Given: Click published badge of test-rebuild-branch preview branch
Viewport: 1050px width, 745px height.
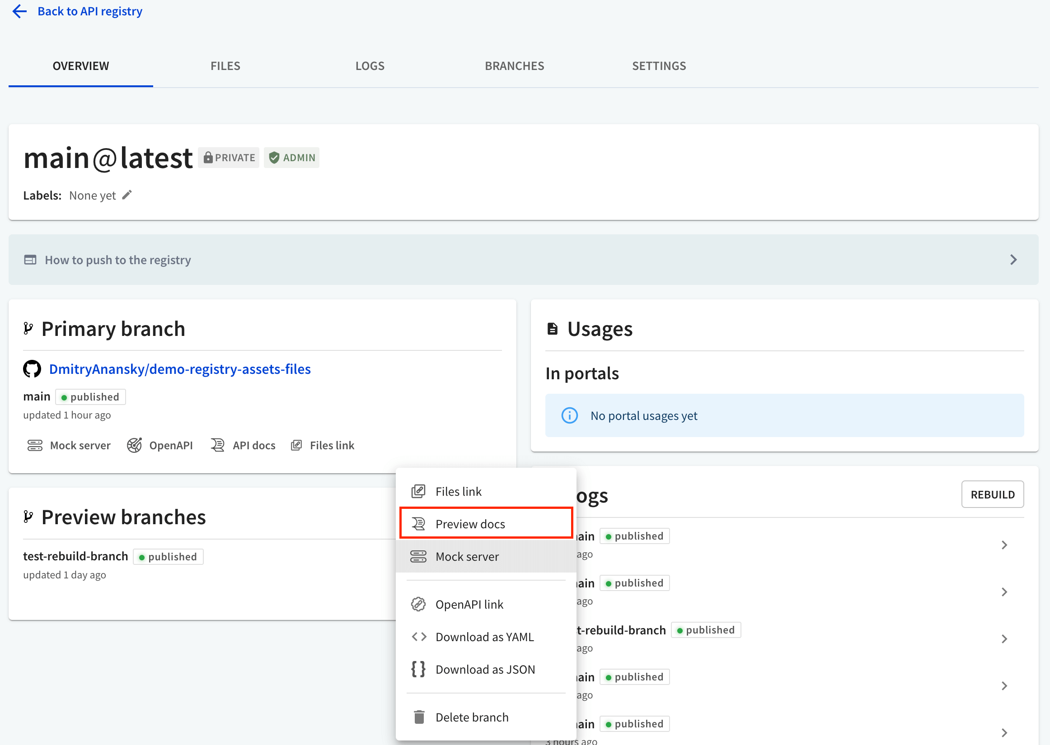Looking at the screenshot, I should [x=168, y=556].
